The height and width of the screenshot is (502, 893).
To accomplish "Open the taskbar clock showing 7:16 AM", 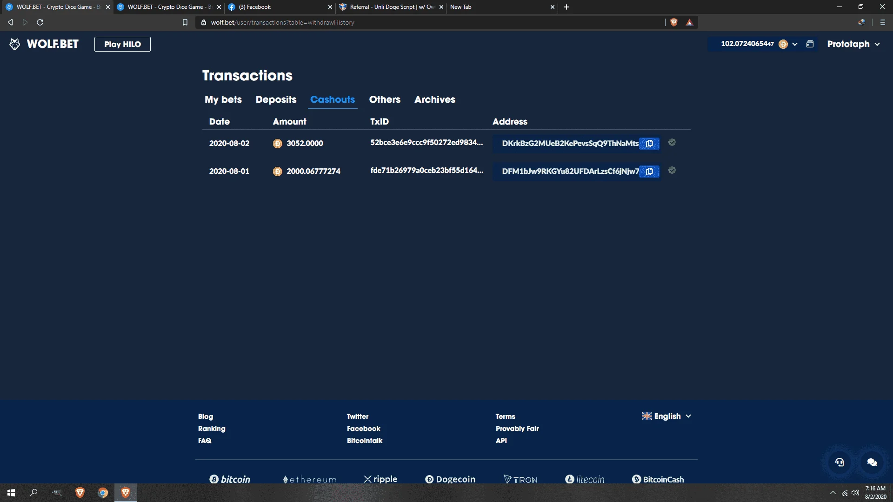I will click(x=875, y=493).
